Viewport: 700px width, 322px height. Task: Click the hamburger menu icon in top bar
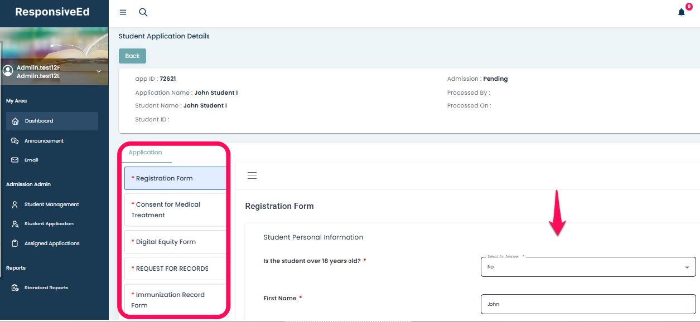click(123, 12)
